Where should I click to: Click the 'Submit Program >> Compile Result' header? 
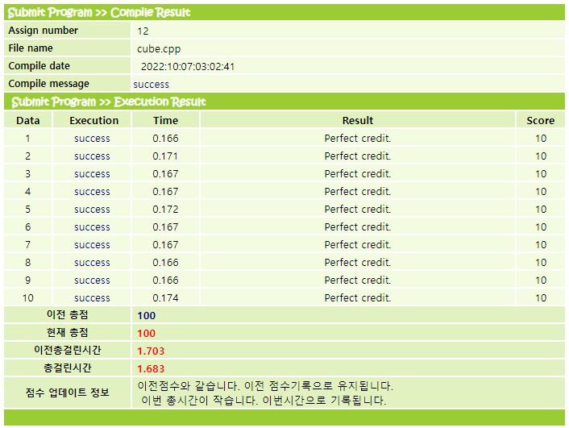pyautogui.click(x=99, y=13)
